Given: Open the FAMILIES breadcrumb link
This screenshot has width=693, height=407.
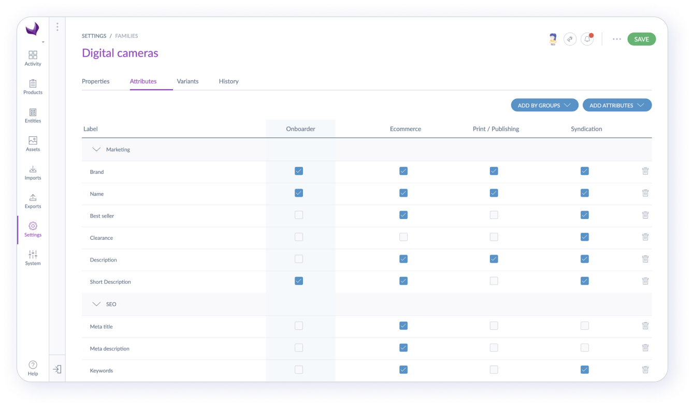Looking at the screenshot, I should coord(126,35).
